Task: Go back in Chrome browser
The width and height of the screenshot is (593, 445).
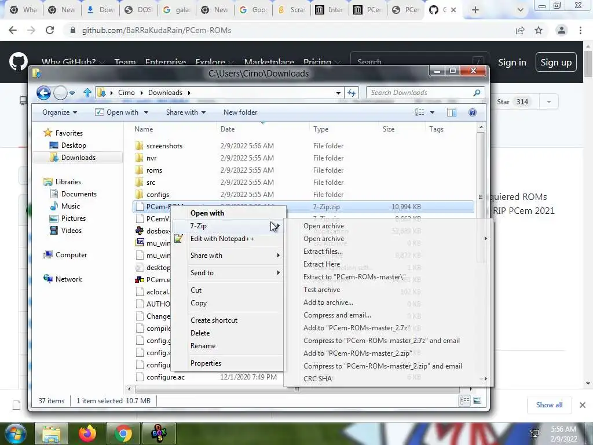Action: click(13, 30)
